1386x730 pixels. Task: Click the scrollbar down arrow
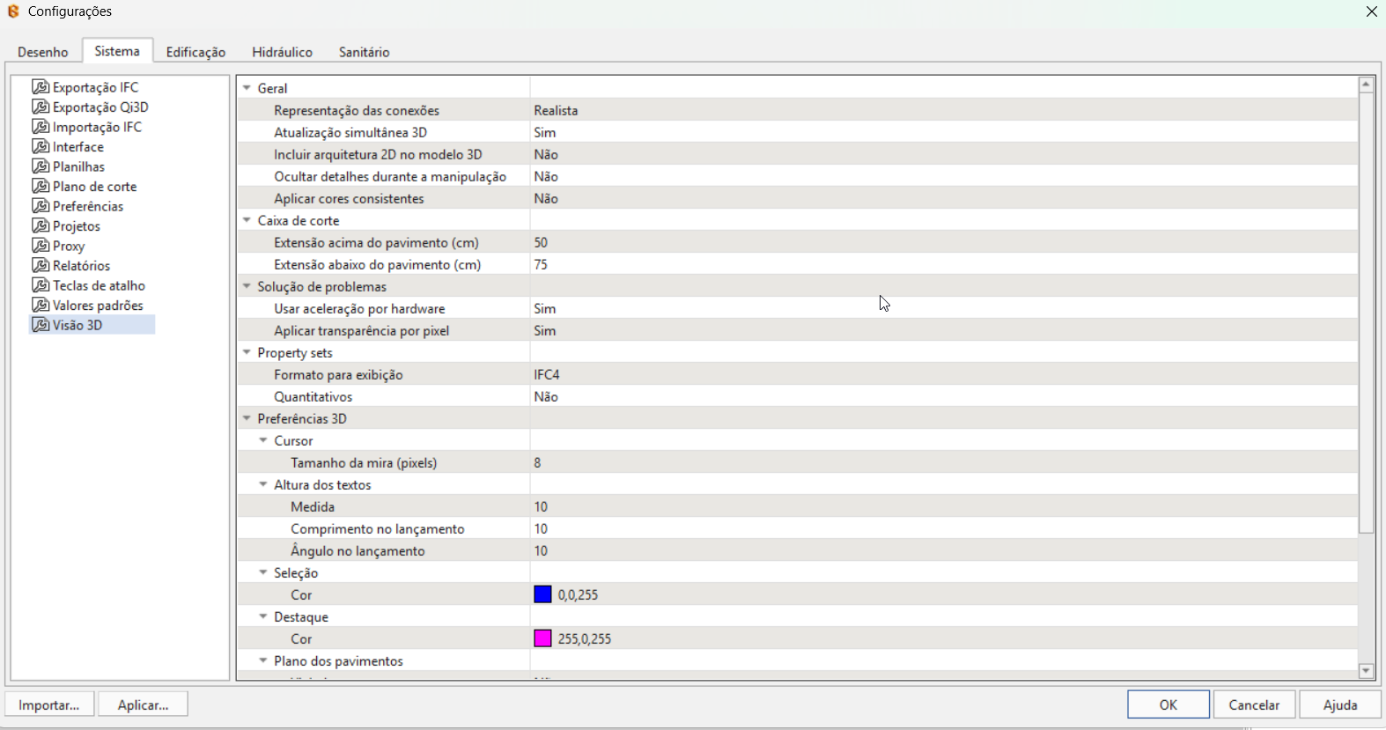pyautogui.click(x=1366, y=671)
